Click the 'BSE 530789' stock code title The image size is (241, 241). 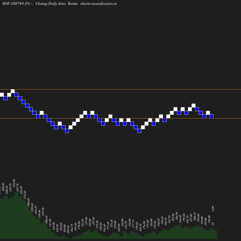[x=13, y=3]
